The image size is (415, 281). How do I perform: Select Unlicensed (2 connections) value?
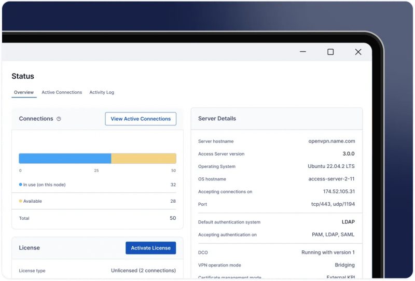tap(143, 271)
